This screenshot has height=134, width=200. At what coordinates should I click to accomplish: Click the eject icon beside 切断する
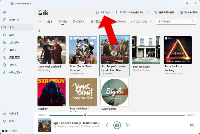click(4, 113)
